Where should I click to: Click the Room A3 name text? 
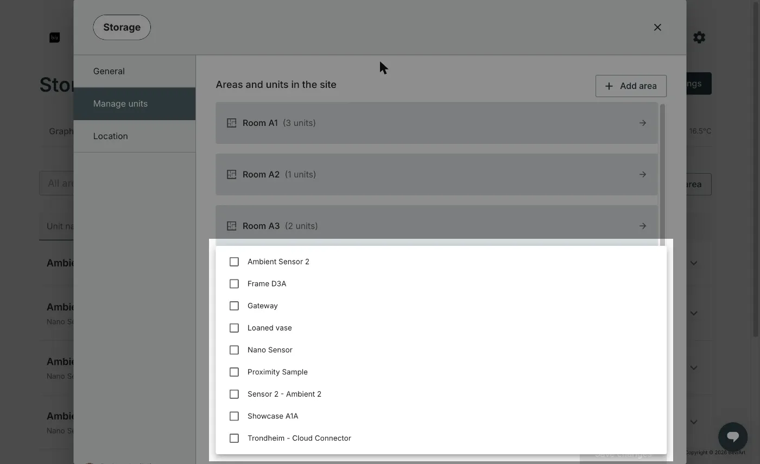pyautogui.click(x=261, y=226)
